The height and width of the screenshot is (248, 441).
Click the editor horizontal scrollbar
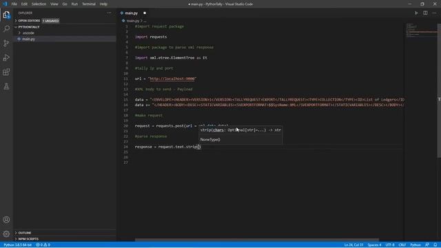pos(257,240)
